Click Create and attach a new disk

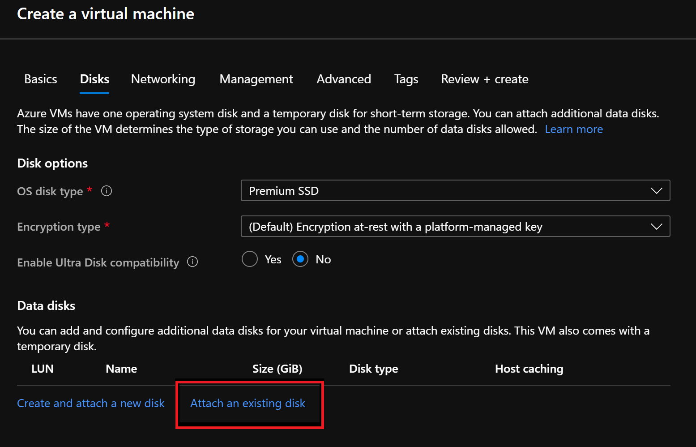point(91,404)
